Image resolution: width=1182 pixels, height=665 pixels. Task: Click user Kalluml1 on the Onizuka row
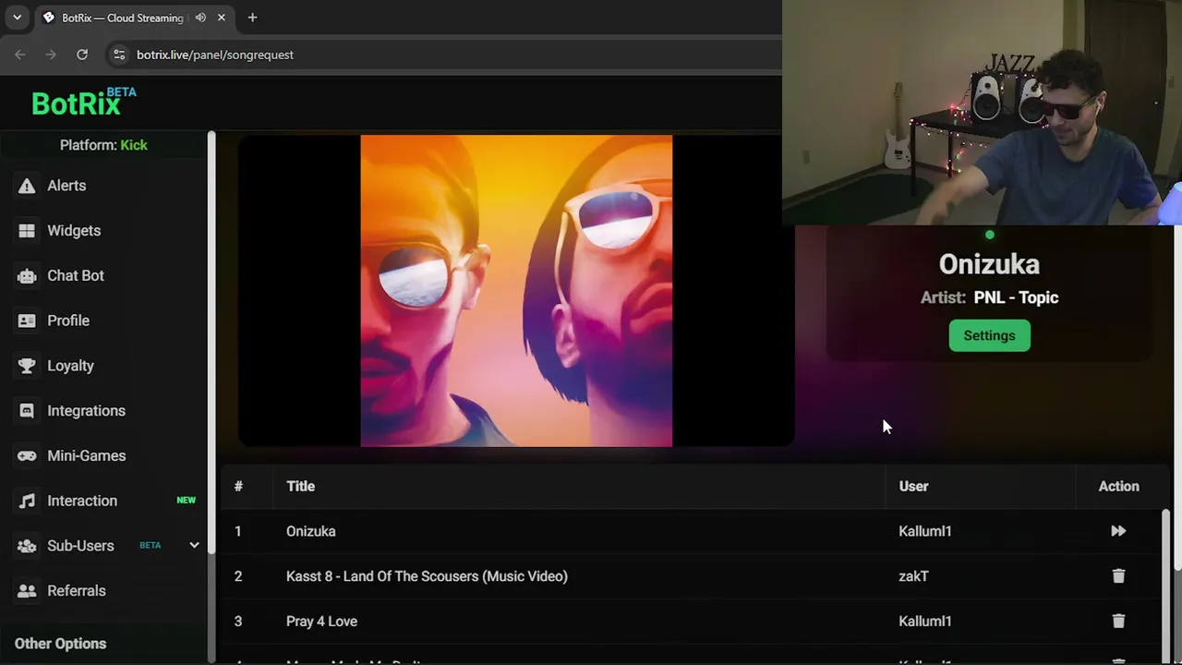tap(924, 531)
